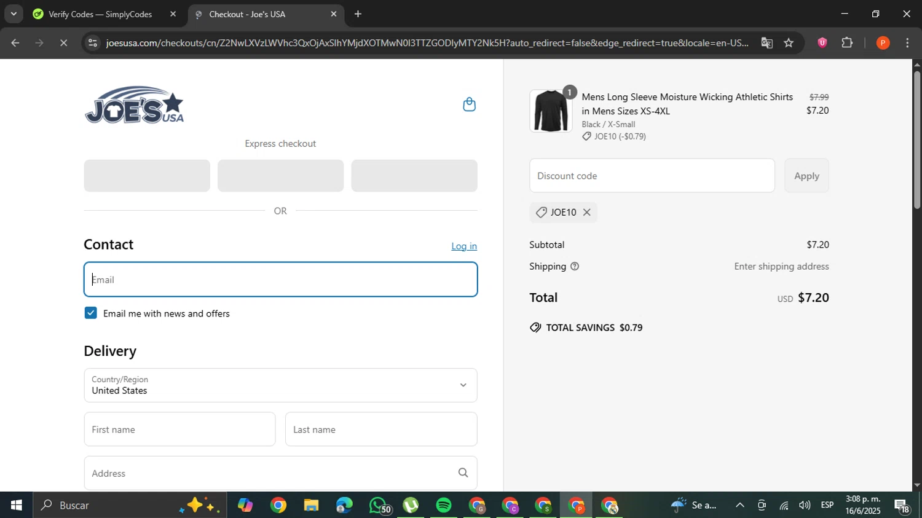922x518 pixels.
Task: Click the First name field
Action: click(x=179, y=429)
